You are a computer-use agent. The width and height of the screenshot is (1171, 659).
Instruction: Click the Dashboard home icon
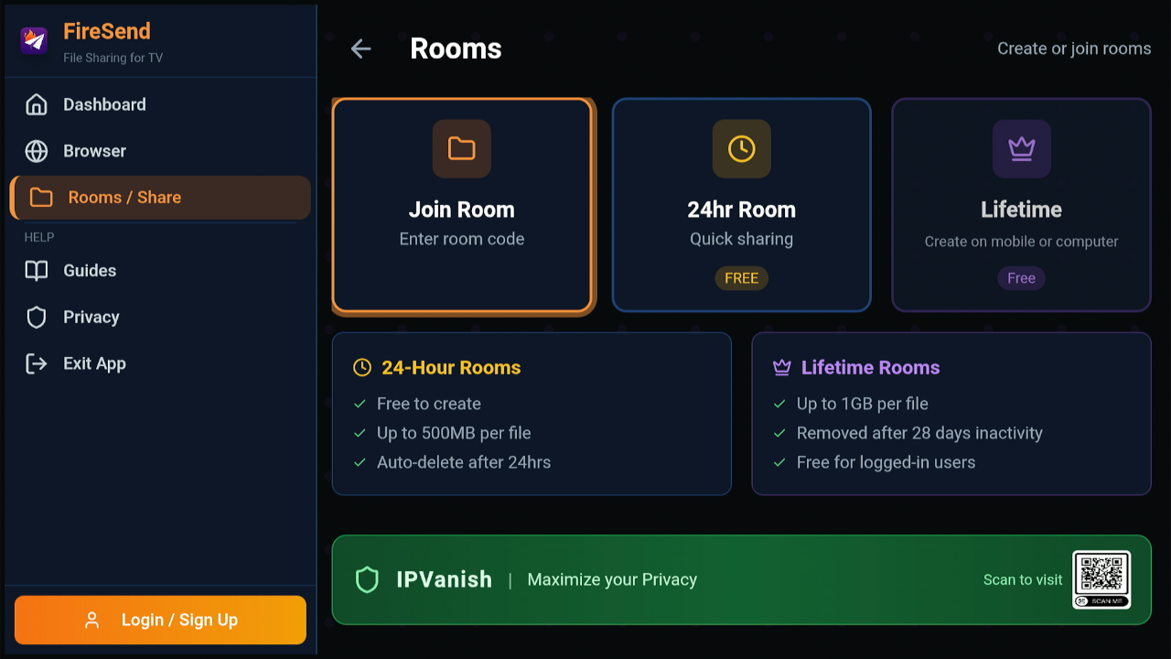point(37,105)
